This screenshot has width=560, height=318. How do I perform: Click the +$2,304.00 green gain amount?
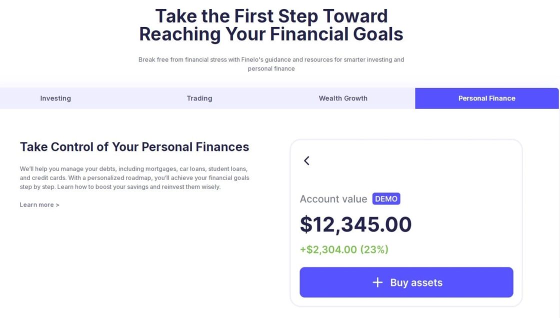pyautogui.click(x=328, y=249)
